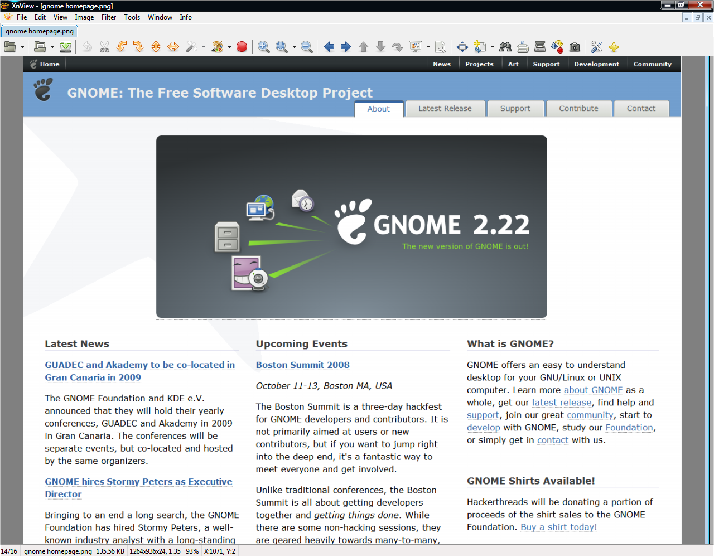Click the magic wand enhance icon
Image resolution: width=714 pixels, height=557 pixels.
pyautogui.click(x=191, y=47)
